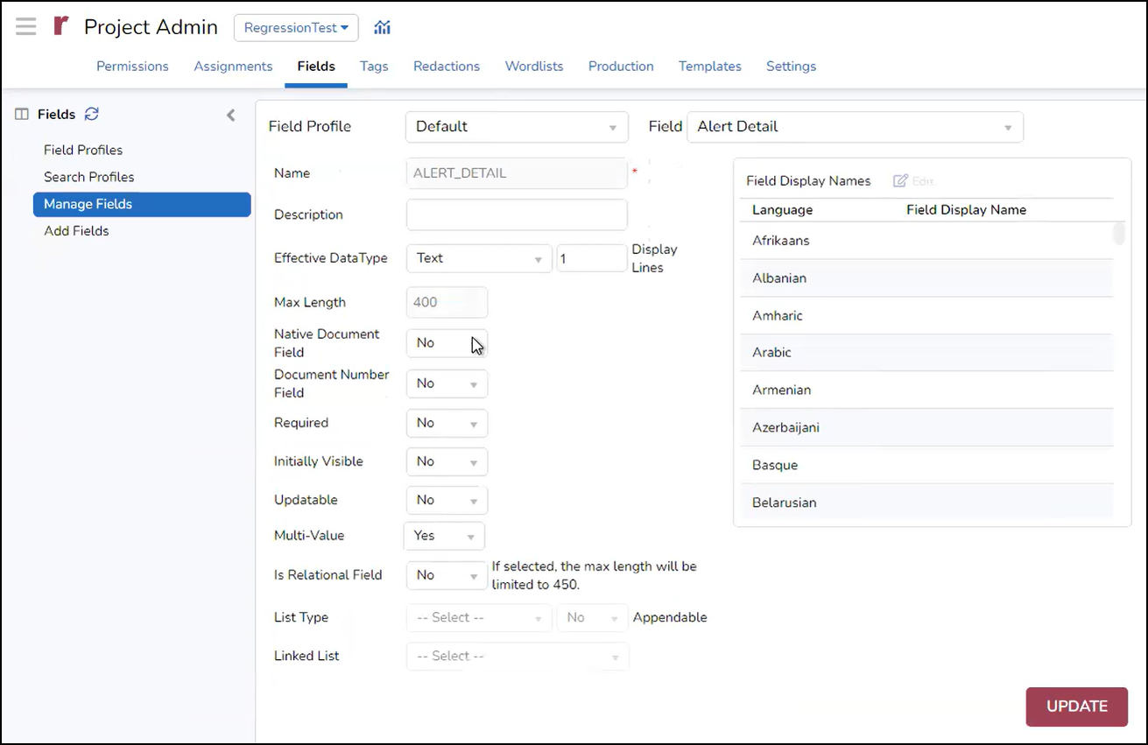
Task: Select the Armenian language row
Action: [926, 390]
